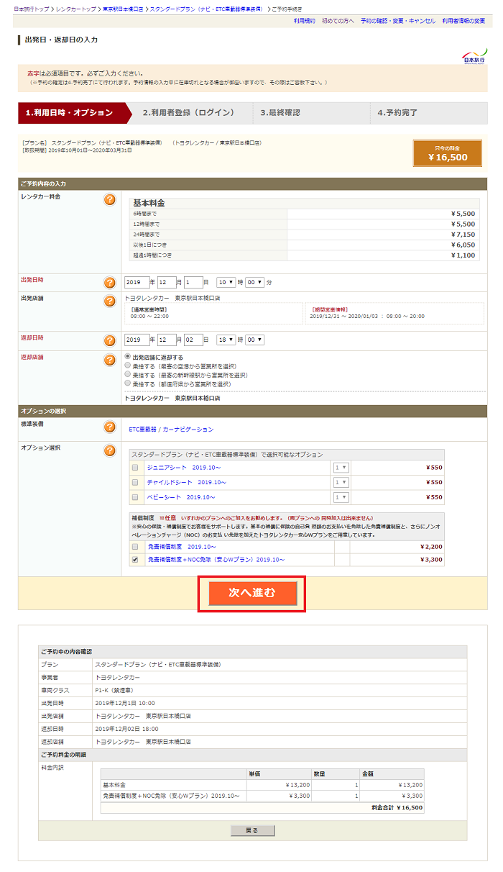This screenshot has height=872, width=503.
Task: Click help icon beside レンタカー料金
Action: tap(109, 199)
